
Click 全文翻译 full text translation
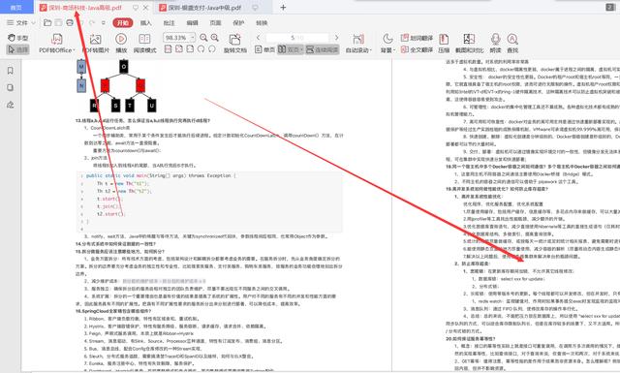coord(417,49)
